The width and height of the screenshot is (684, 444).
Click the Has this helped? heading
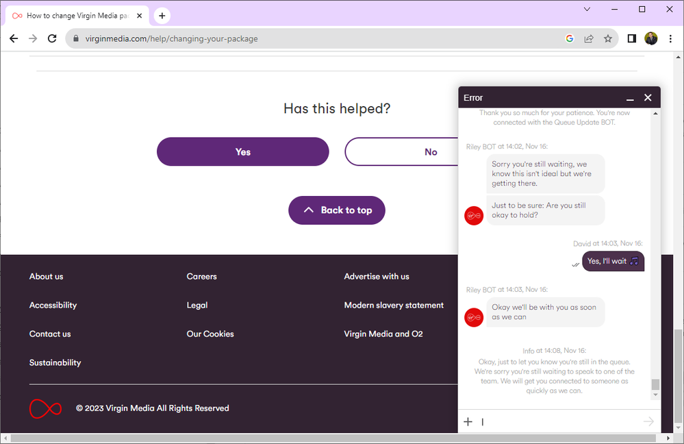pos(337,108)
